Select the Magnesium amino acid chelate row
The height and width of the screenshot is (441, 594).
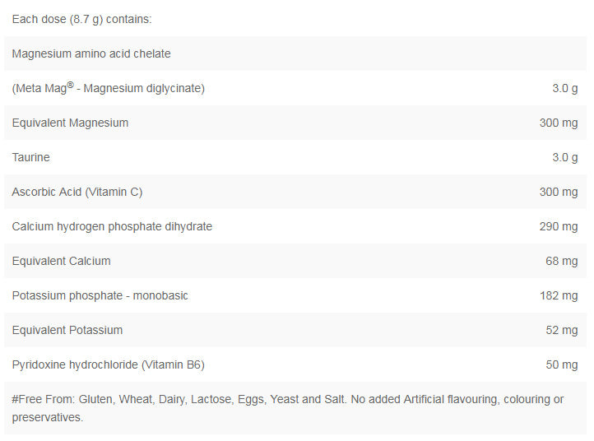pyautogui.click(x=91, y=53)
